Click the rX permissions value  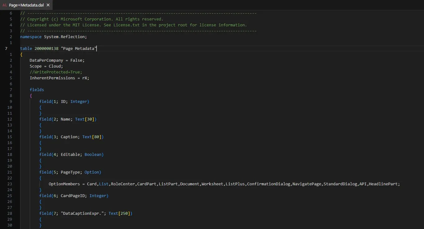coord(84,78)
